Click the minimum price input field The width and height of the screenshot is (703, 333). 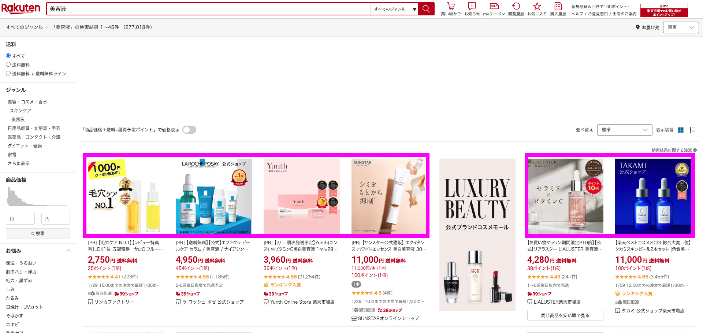point(20,219)
